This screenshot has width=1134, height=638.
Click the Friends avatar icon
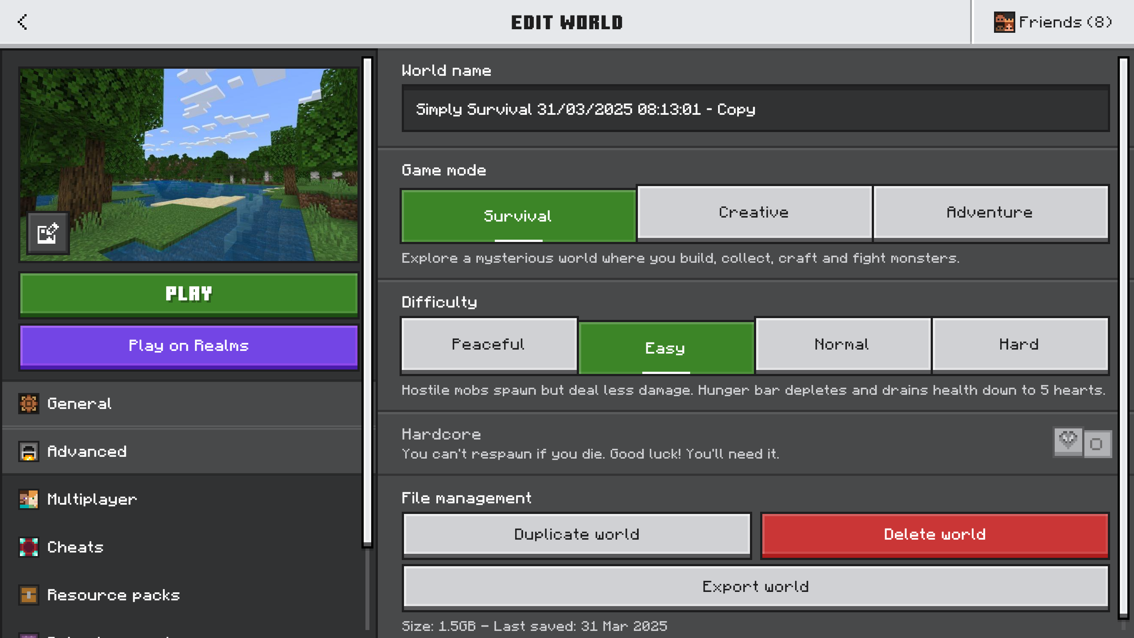pyautogui.click(x=1004, y=22)
